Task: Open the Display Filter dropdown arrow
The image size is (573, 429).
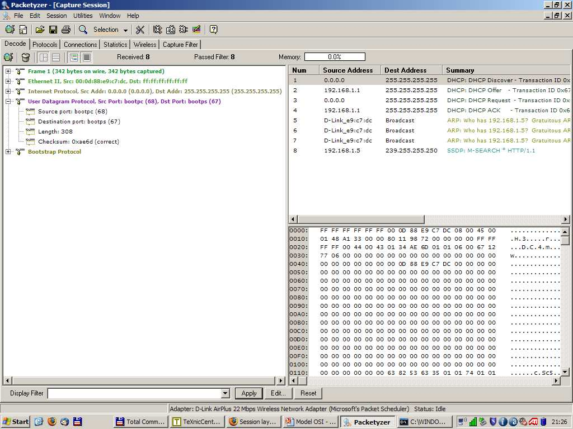Action: pyautogui.click(x=226, y=393)
